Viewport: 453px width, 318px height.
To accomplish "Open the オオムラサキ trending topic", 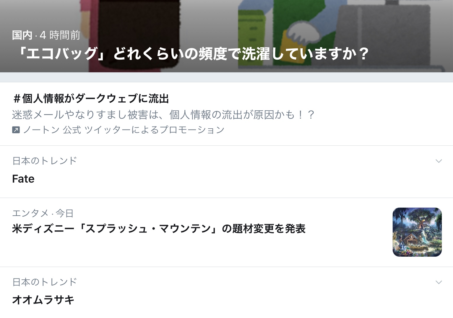I will tap(43, 300).
